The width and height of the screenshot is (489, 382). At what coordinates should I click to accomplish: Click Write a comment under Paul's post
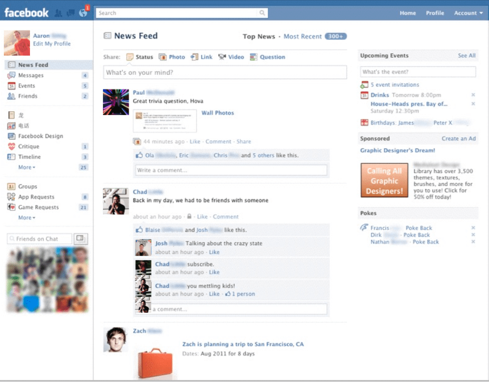pyautogui.click(x=231, y=170)
